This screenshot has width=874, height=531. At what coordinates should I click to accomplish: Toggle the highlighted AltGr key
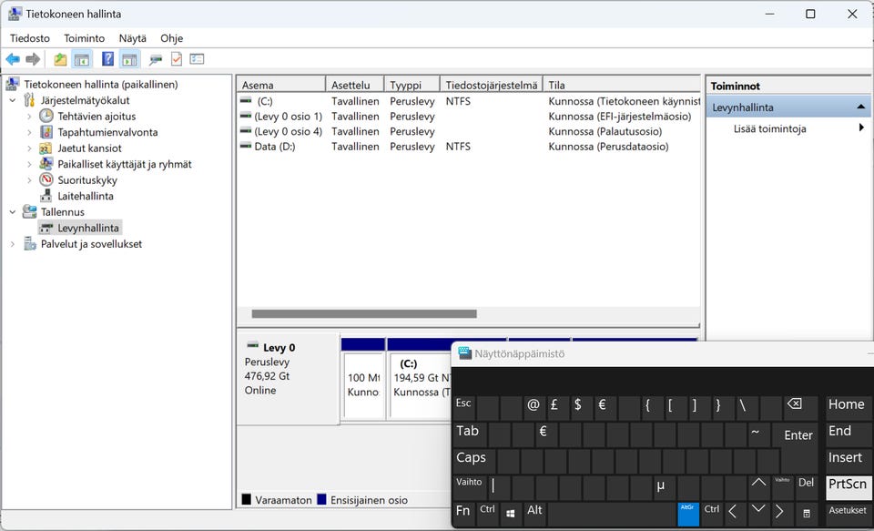coord(688,513)
